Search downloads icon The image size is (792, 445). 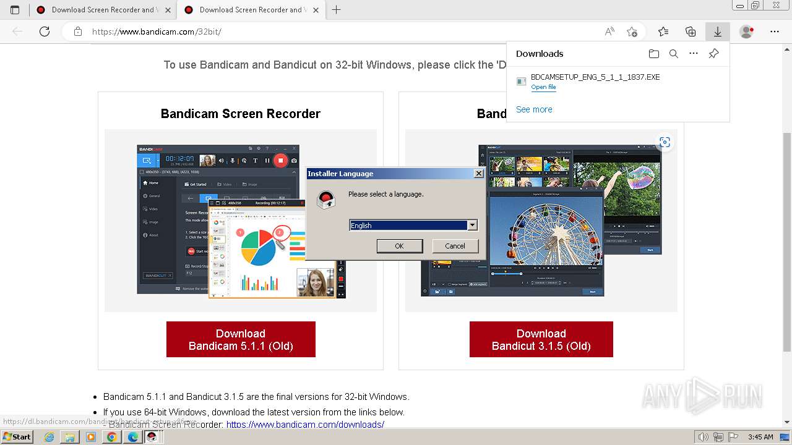pyautogui.click(x=674, y=54)
